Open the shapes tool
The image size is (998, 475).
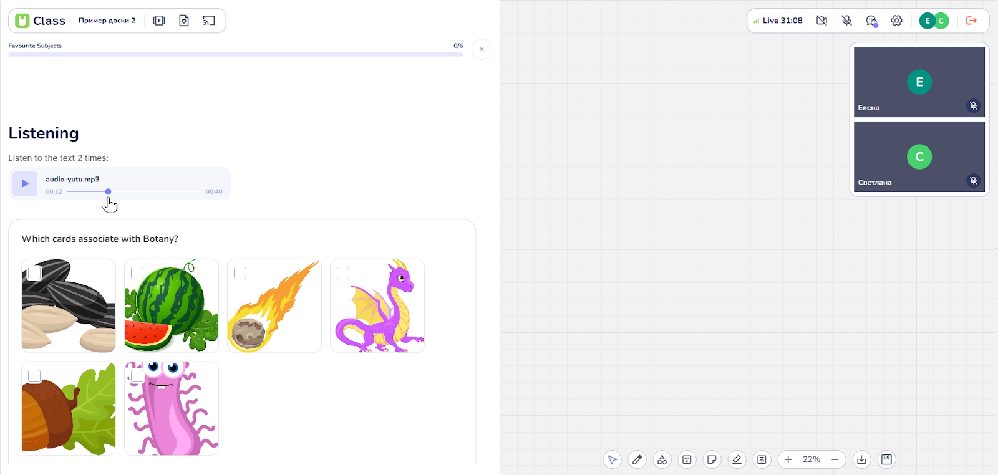click(x=662, y=459)
